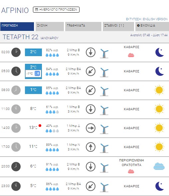Click the wind turbine icon at 11:00
This screenshot has height=196, width=169.
[104, 110]
